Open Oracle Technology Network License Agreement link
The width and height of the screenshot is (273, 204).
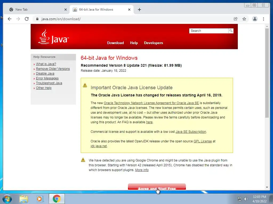coord(151,103)
